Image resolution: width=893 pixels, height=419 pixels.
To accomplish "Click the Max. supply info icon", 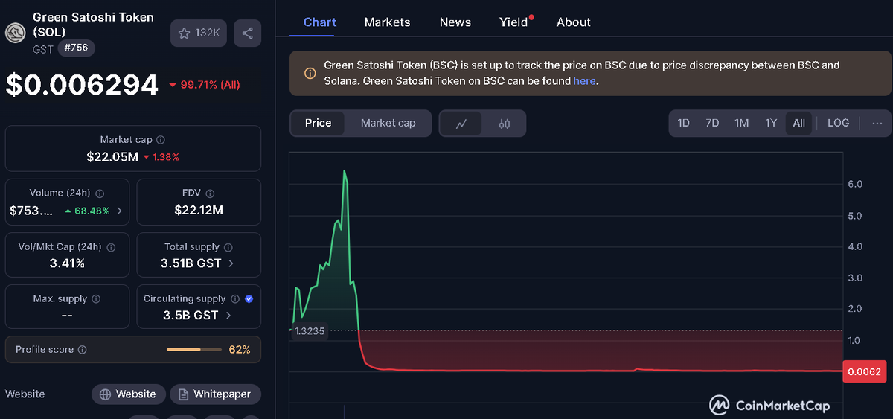I will click(96, 299).
